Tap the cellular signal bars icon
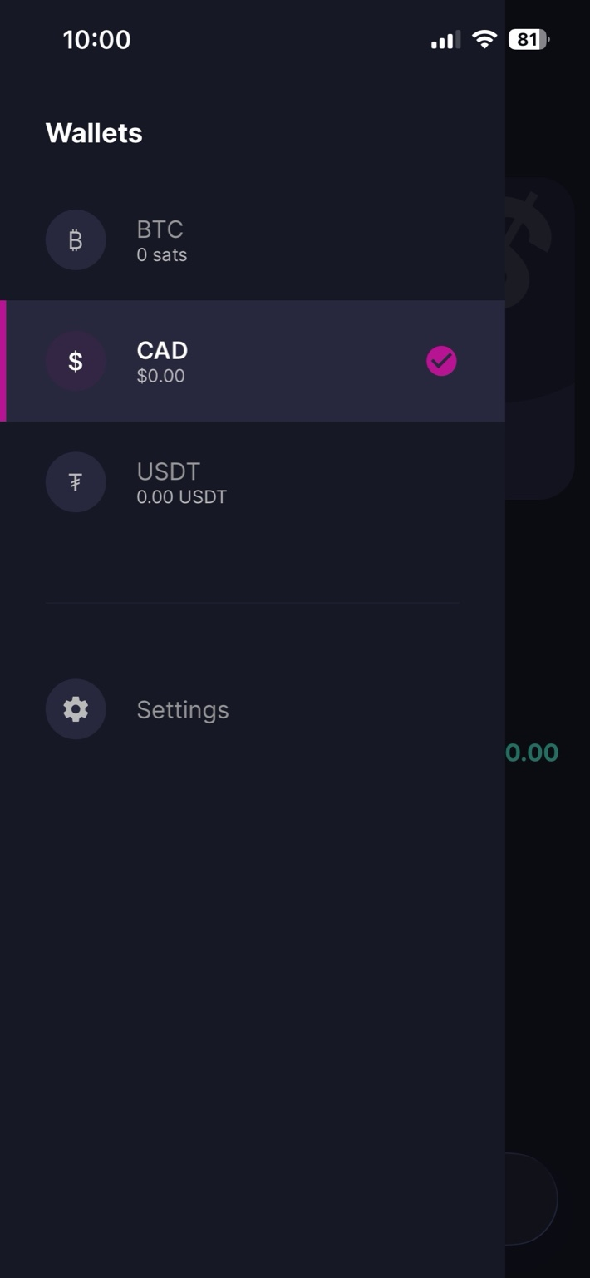590x1278 pixels. coord(445,40)
